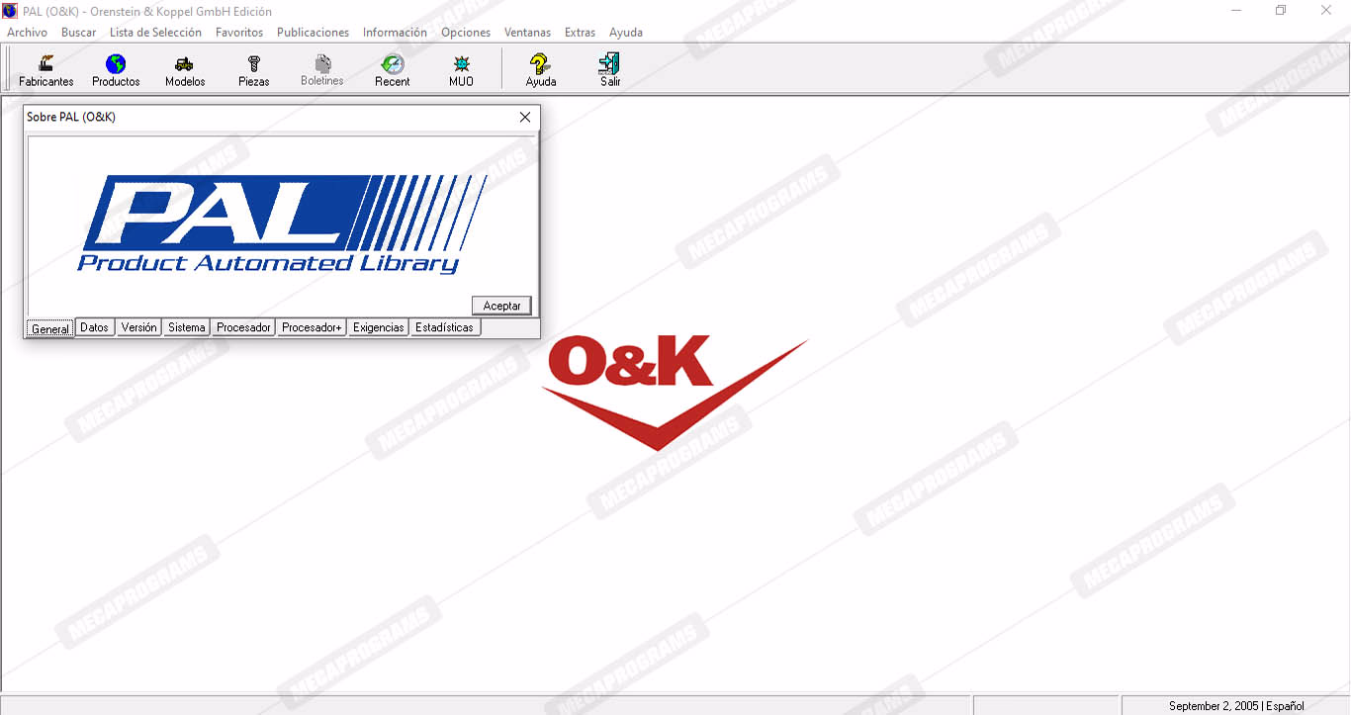Open the Buscar menu
Viewport: 1351px width, 715px height.
click(79, 33)
